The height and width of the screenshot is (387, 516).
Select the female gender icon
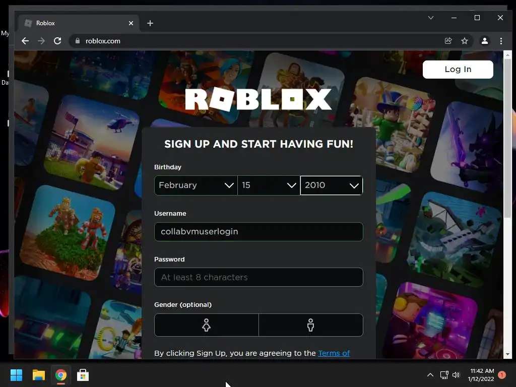206,325
